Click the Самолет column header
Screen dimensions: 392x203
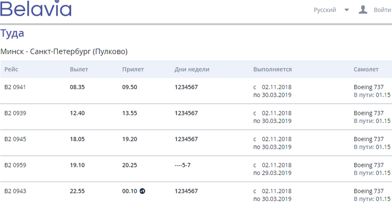[x=366, y=70]
